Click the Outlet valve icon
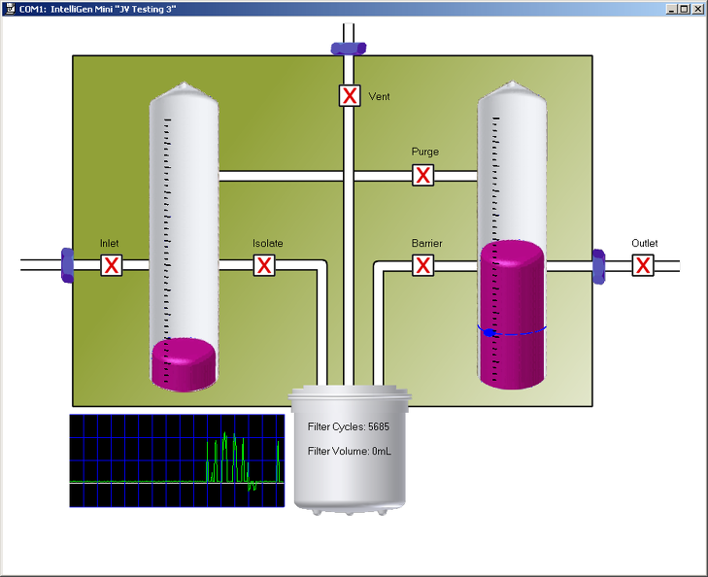 pyautogui.click(x=643, y=265)
